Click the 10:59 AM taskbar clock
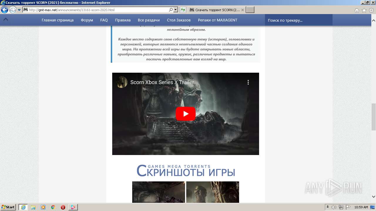 (x=361, y=207)
